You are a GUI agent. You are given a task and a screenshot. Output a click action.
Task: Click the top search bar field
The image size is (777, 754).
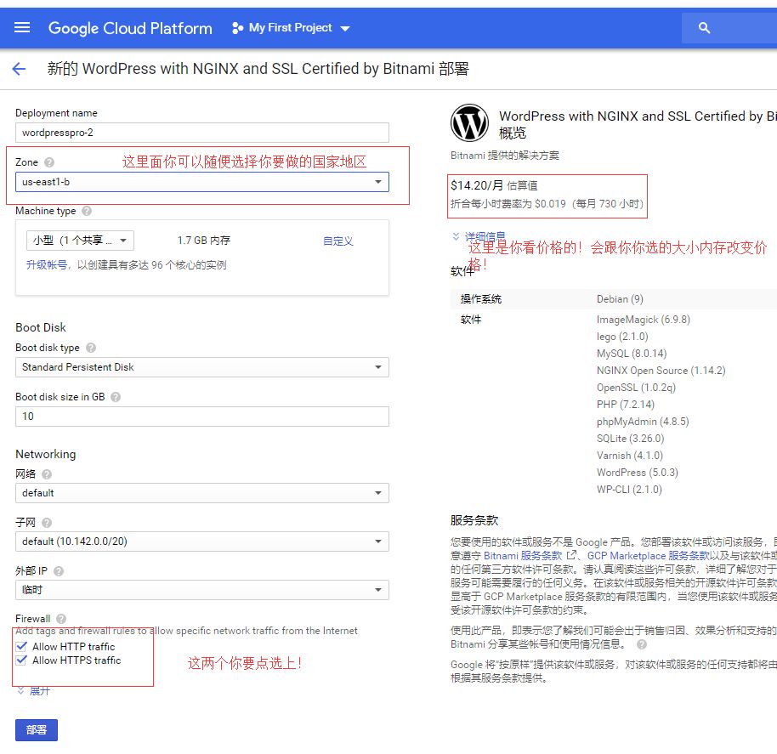[x=729, y=28]
